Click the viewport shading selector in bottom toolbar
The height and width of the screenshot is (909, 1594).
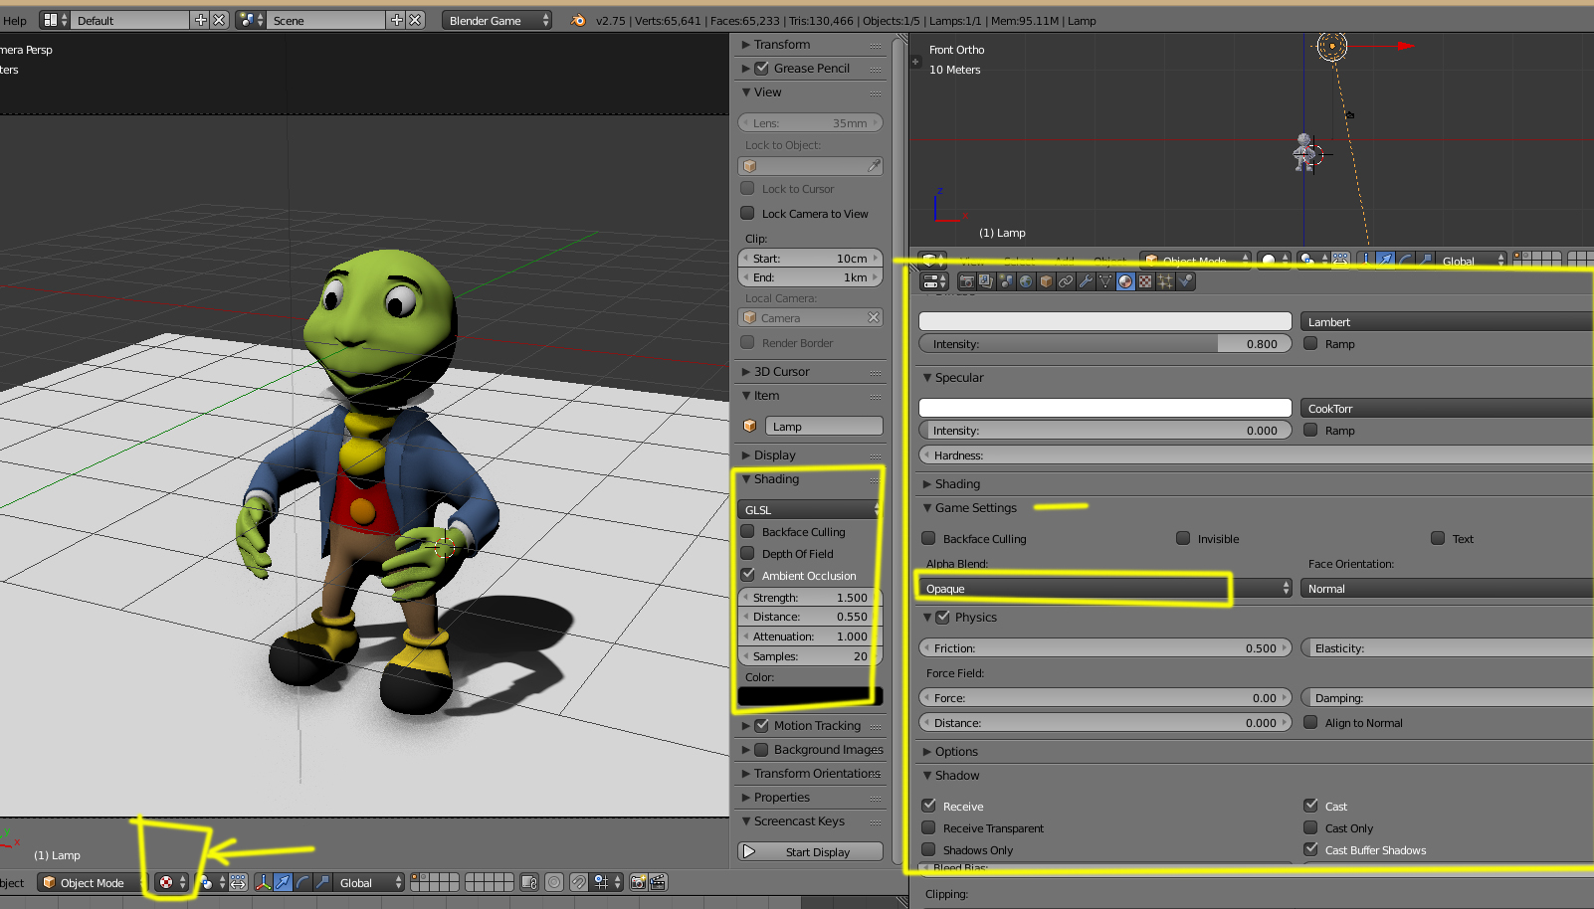[x=171, y=882]
